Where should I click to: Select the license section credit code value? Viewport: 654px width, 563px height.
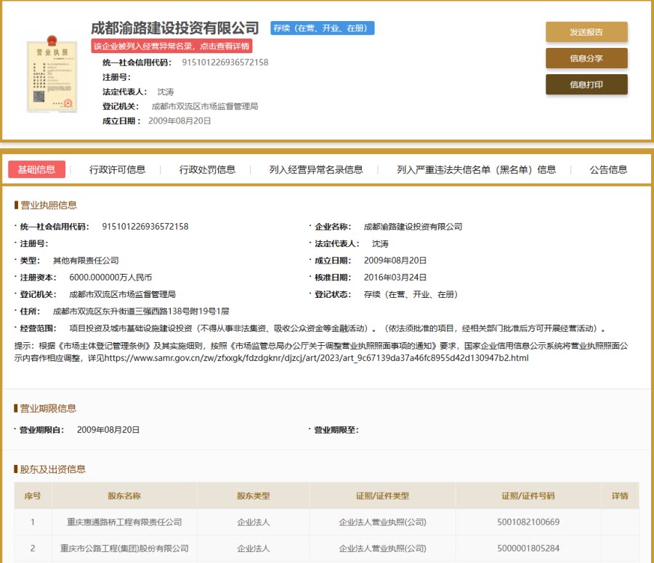(x=145, y=227)
